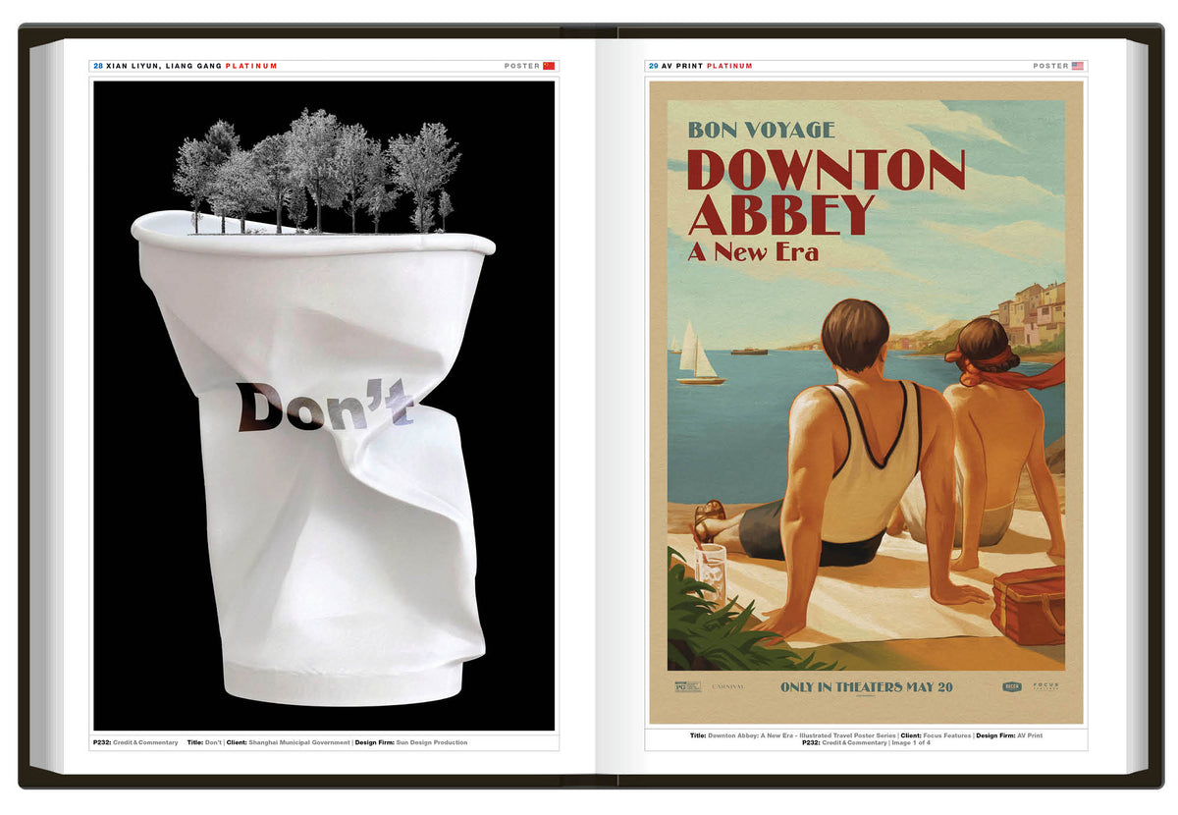
Task: Click the "AV PRINT" name in the header
Action: click(x=682, y=66)
